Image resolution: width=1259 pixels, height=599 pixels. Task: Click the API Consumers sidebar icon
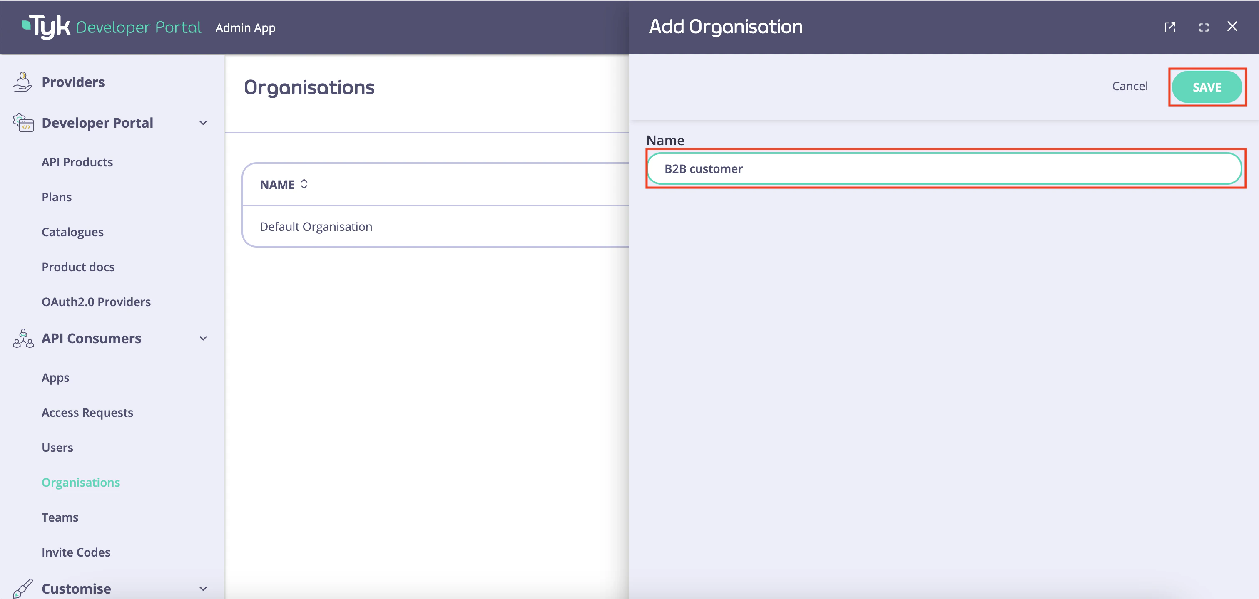pos(22,338)
